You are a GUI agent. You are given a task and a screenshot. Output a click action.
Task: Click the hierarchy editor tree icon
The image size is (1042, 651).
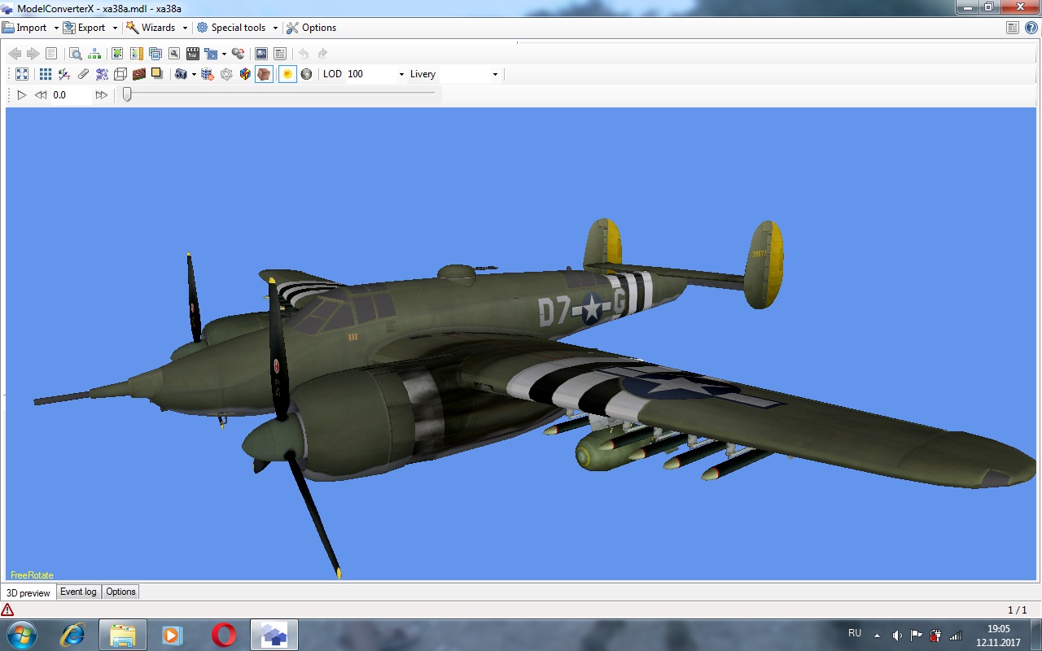click(95, 54)
